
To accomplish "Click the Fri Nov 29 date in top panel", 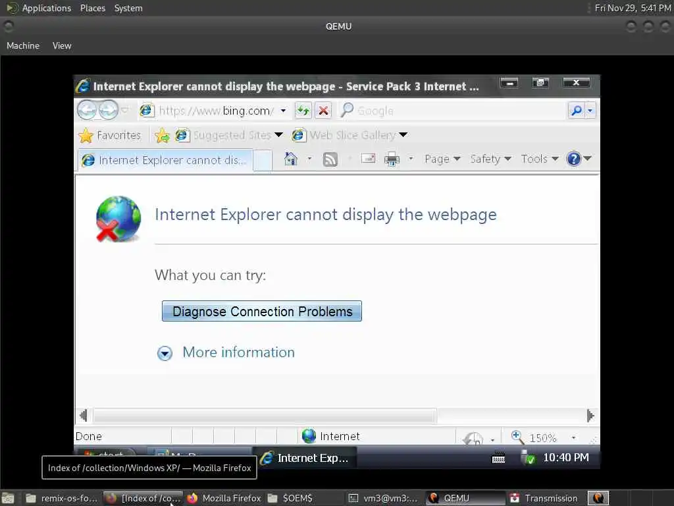I will point(633,8).
